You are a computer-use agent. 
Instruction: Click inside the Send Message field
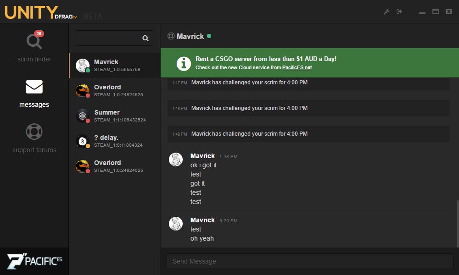310,261
